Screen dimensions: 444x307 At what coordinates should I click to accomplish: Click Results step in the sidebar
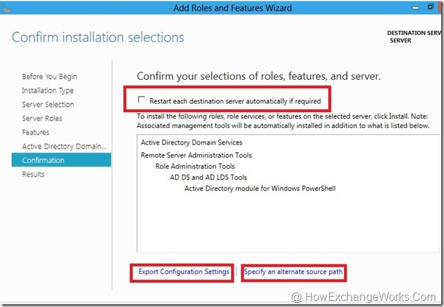pos(33,174)
